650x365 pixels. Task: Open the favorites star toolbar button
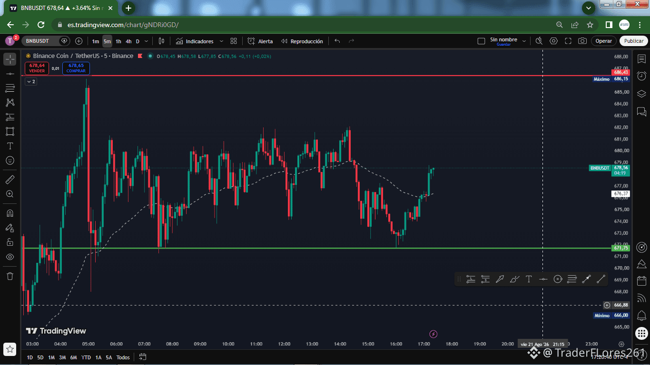click(x=10, y=349)
